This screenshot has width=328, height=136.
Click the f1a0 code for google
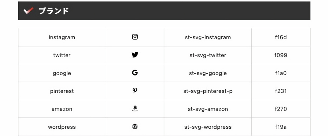tap(281, 73)
